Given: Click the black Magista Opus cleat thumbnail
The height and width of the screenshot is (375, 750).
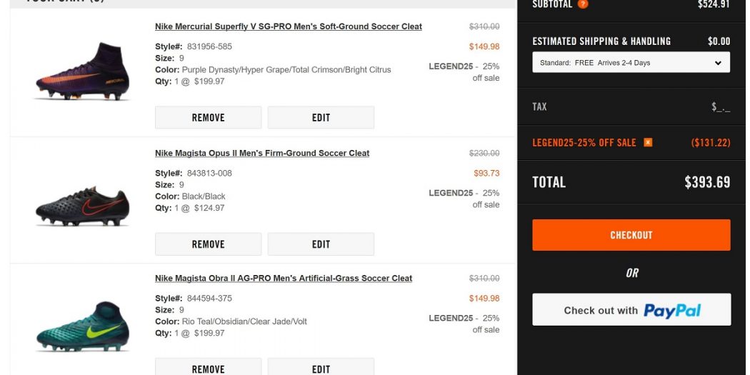Looking at the screenshot, I should (83, 206).
